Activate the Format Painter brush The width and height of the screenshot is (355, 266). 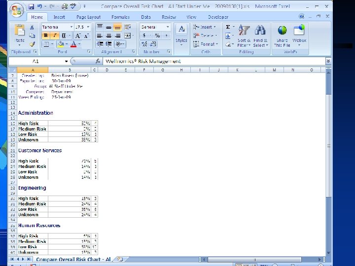coord(32,44)
